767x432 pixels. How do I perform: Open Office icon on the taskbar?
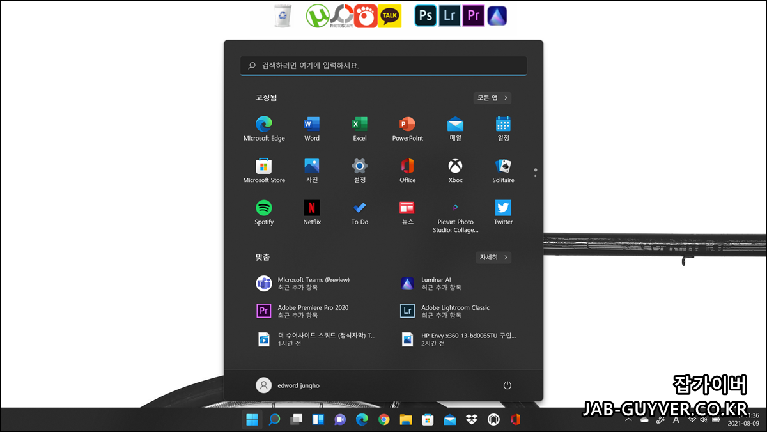[x=515, y=420]
